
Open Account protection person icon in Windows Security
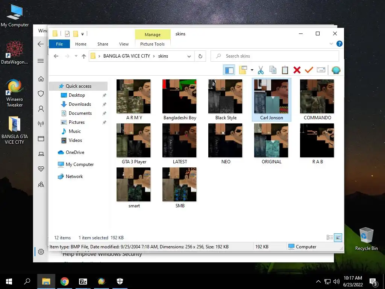[x=41, y=109]
